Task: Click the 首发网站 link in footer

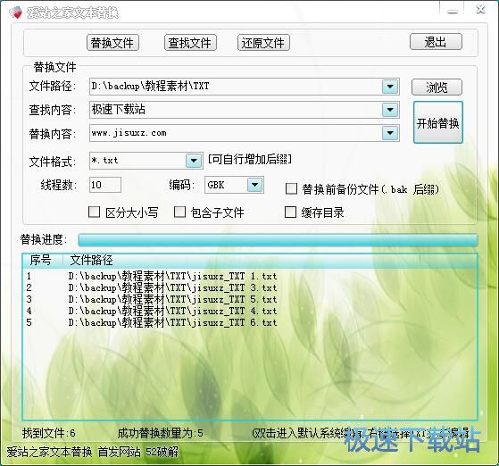Action: [119, 452]
